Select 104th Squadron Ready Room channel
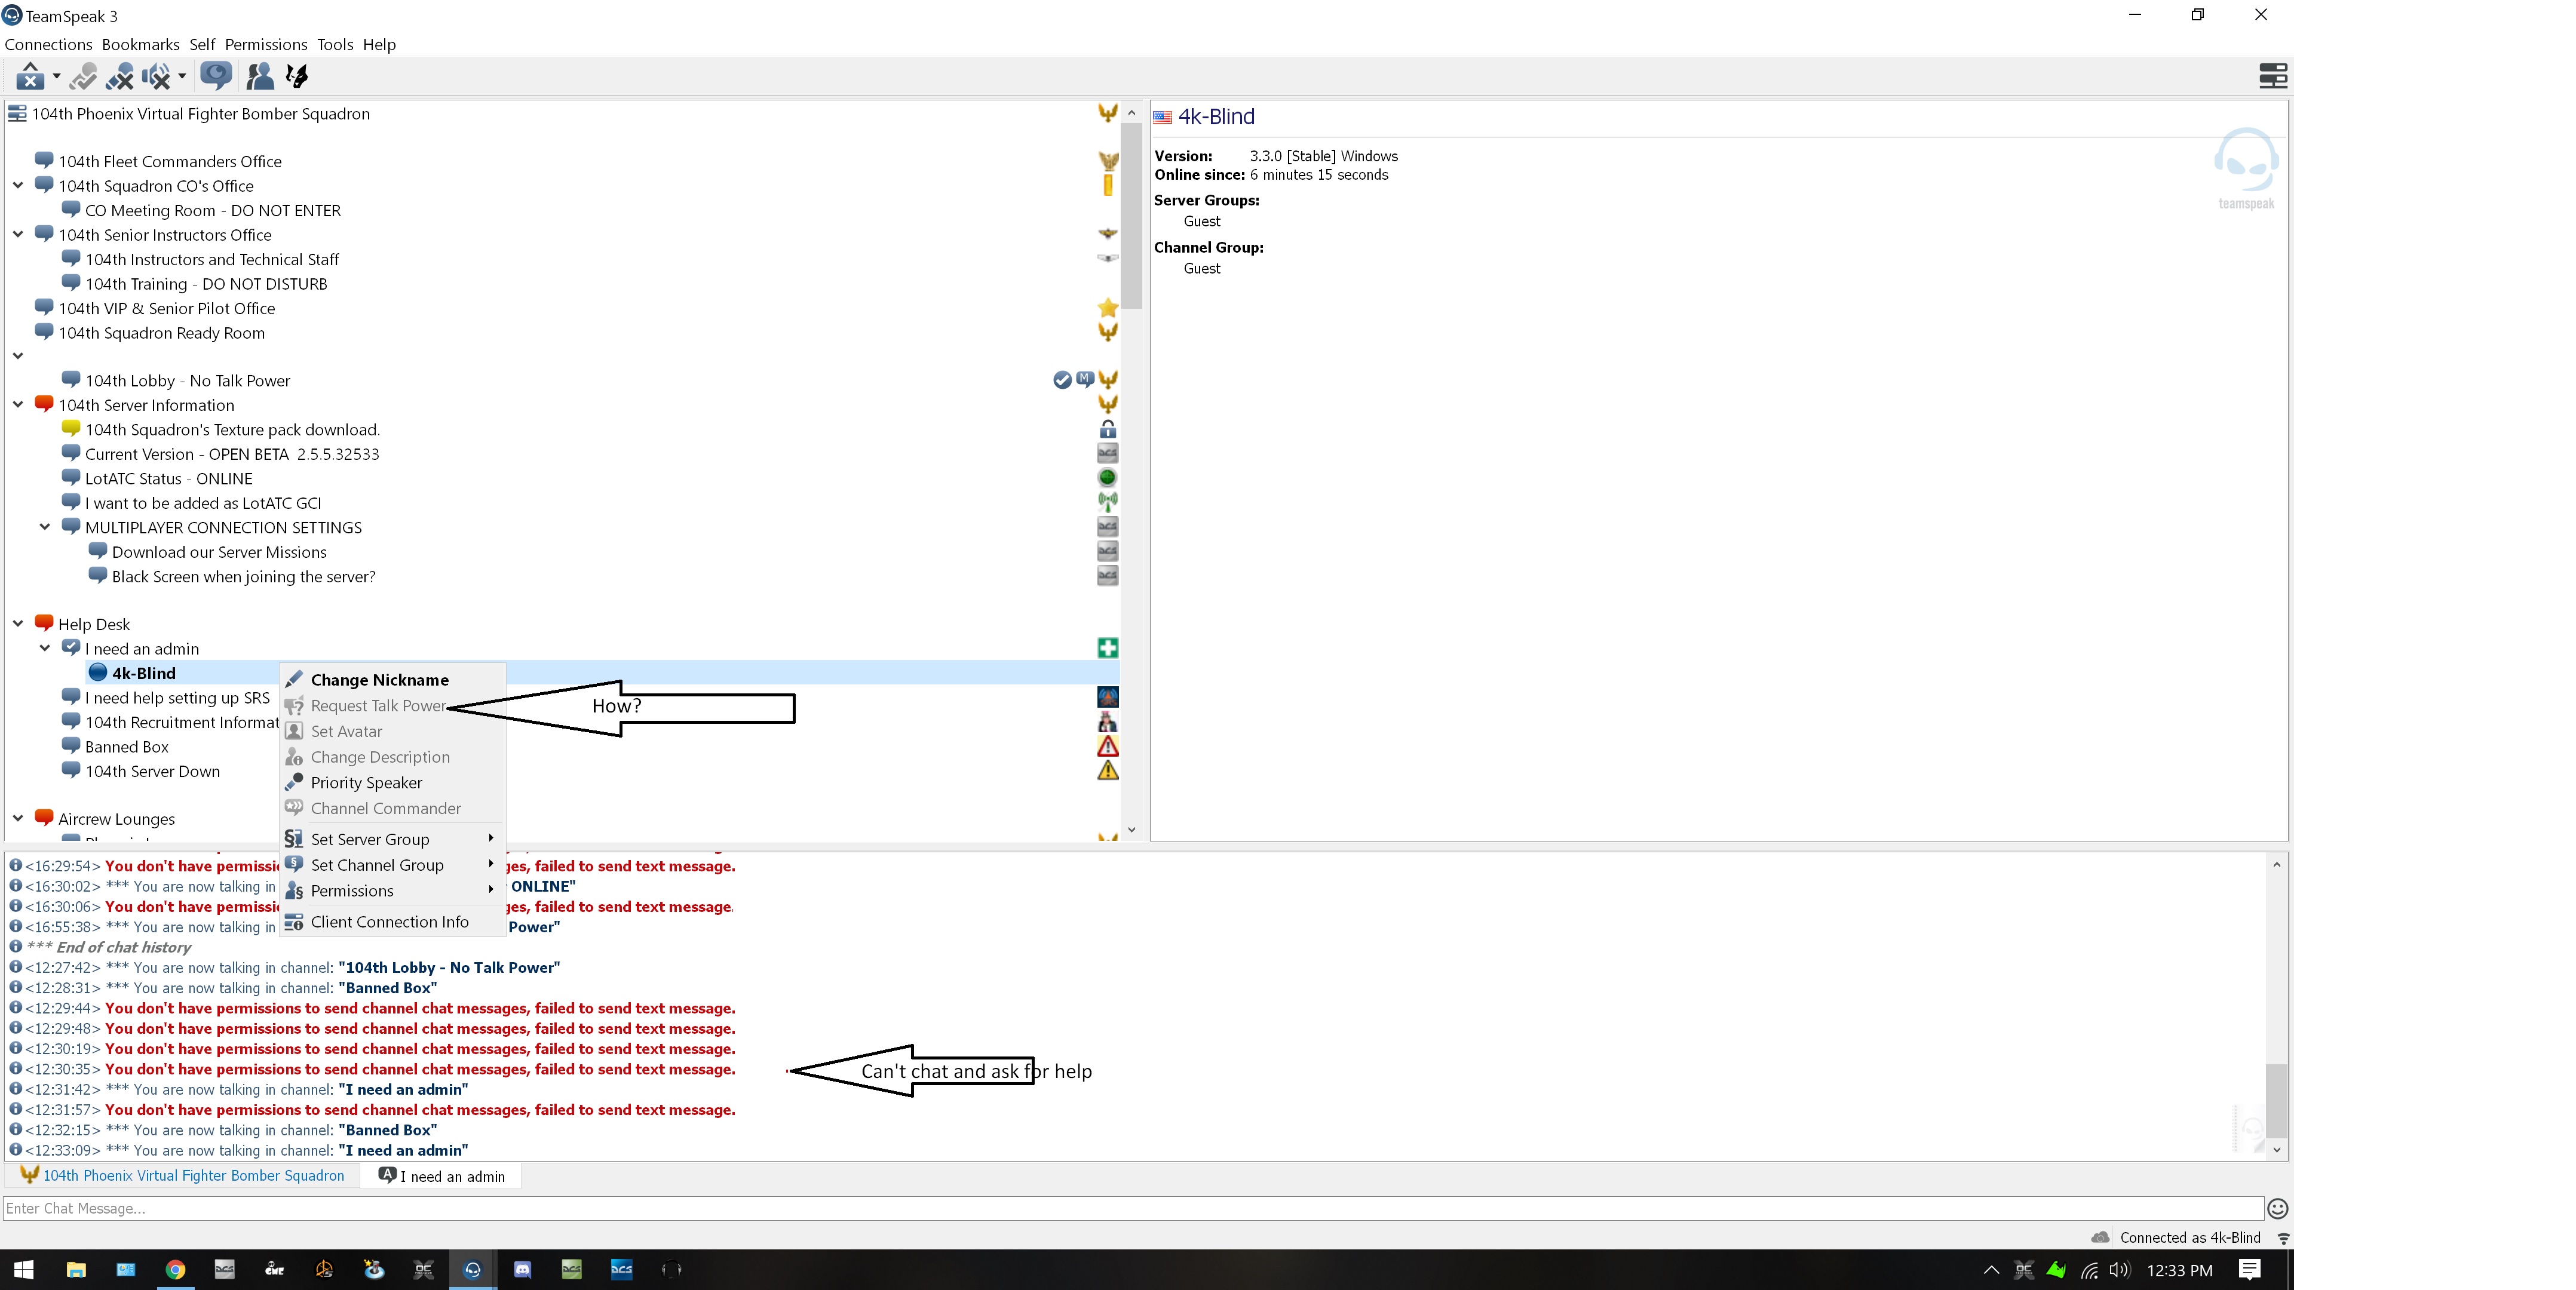The image size is (2576, 1290). point(161,333)
